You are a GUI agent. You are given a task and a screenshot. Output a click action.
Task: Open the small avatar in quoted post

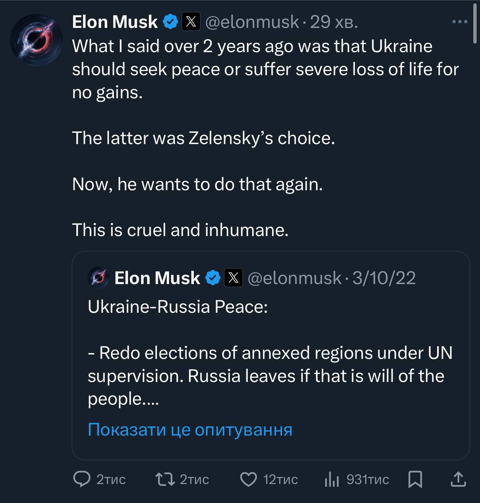[x=98, y=278]
